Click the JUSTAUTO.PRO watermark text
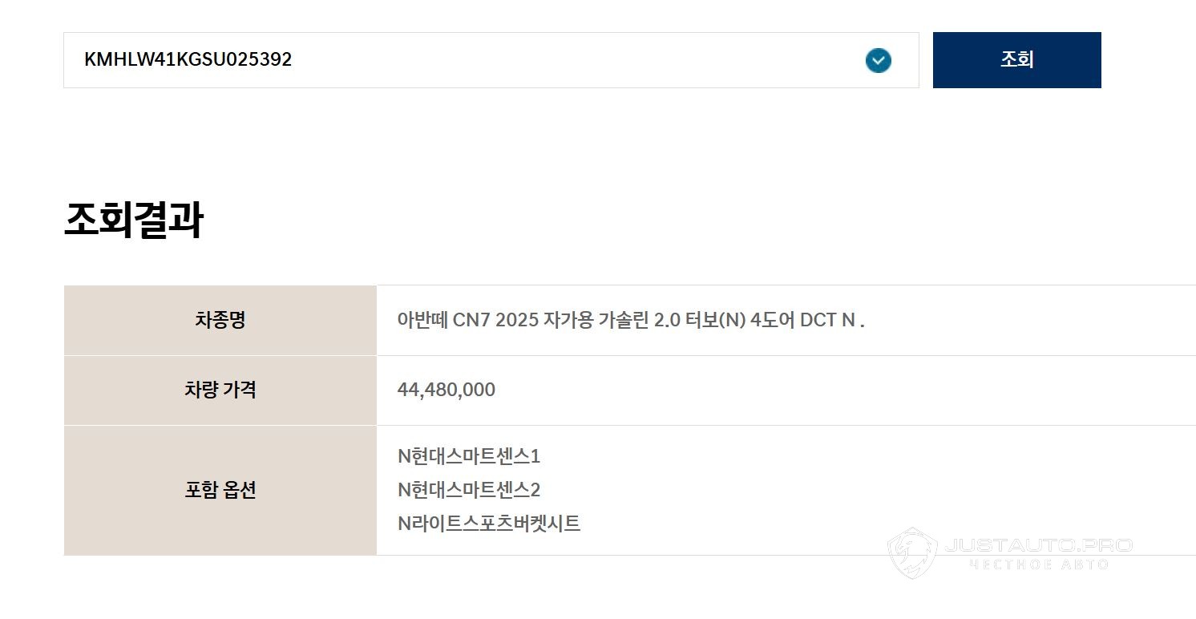This screenshot has width=1196, height=619. point(1038,546)
